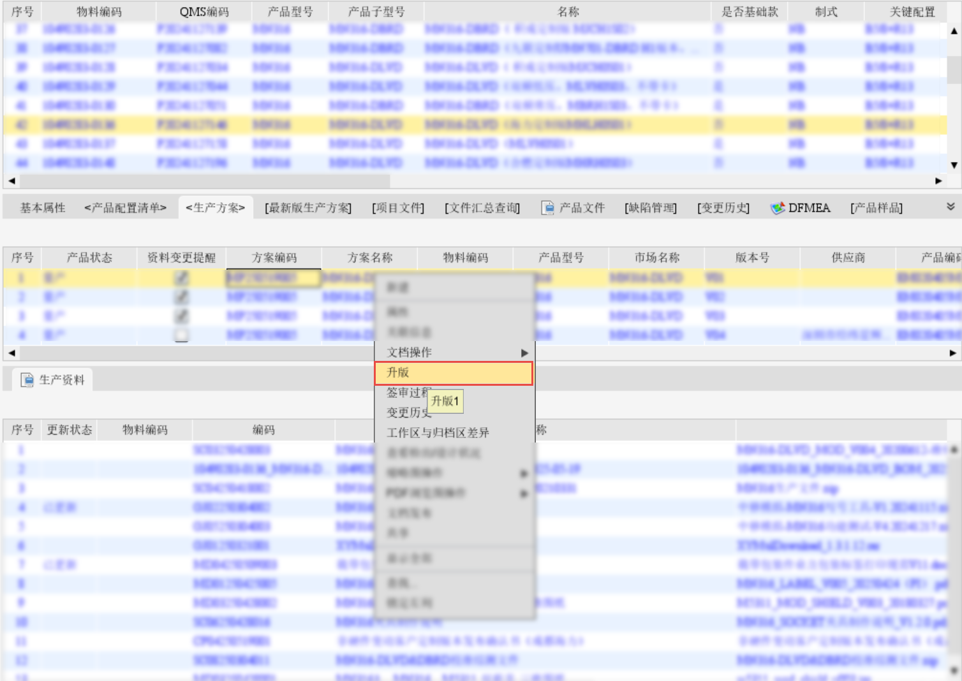Viewport: 962px width, 681px height.
Task: Sort middle table by 方案编码
Action: (x=274, y=258)
